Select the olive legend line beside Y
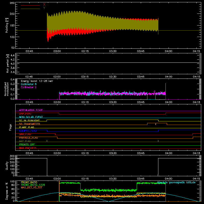Image resolution: width=204 pixels, height=204 pixels. [x=30, y=9]
